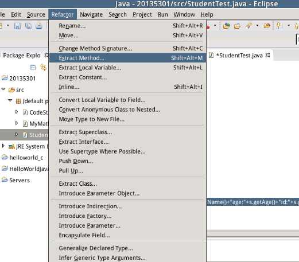The width and height of the screenshot is (299, 262).
Task: Select Use Supertype Where Possible...
Action: 128,151
